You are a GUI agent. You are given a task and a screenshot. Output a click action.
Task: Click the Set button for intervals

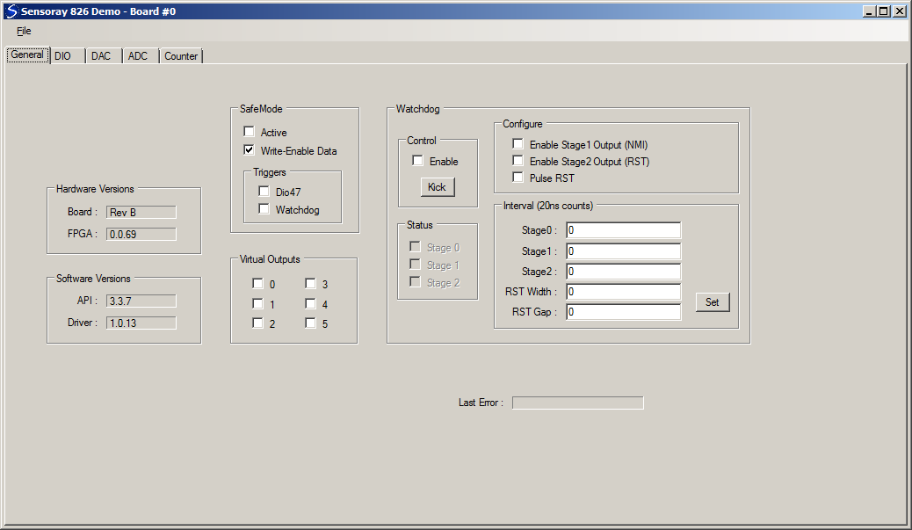713,302
